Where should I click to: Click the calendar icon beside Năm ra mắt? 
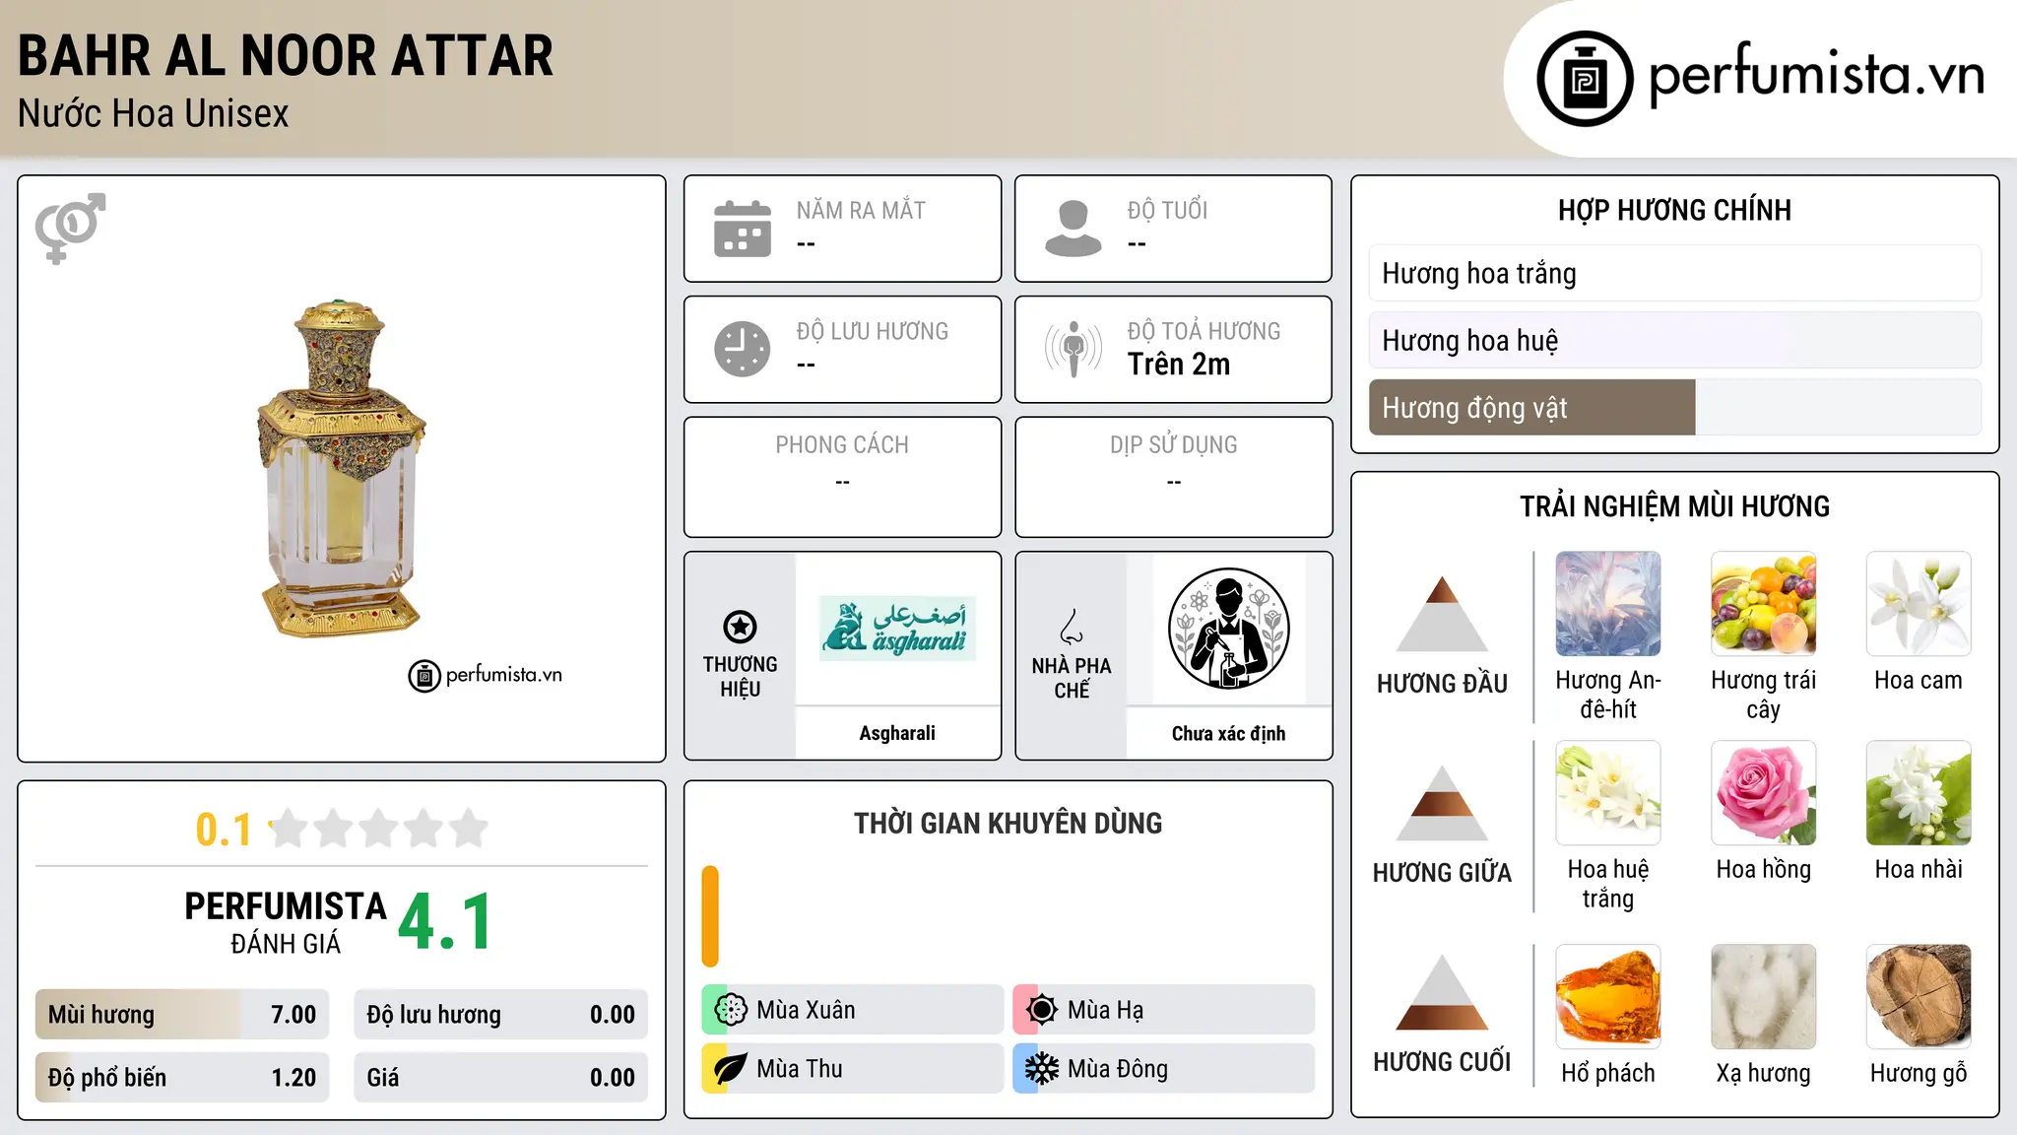(x=743, y=229)
